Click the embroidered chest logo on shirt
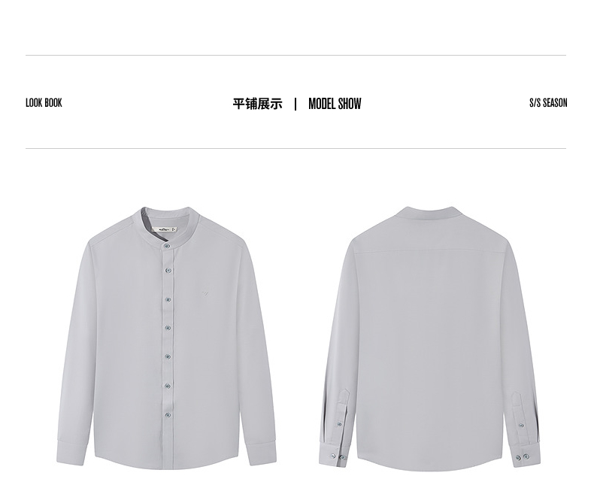594x488 pixels. click(x=205, y=292)
